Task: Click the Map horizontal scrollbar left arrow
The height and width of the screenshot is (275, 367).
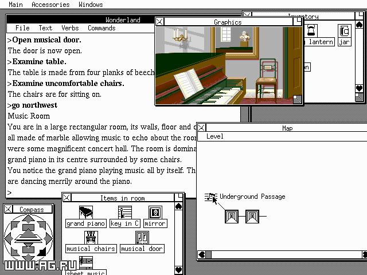Action: point(202,255)
